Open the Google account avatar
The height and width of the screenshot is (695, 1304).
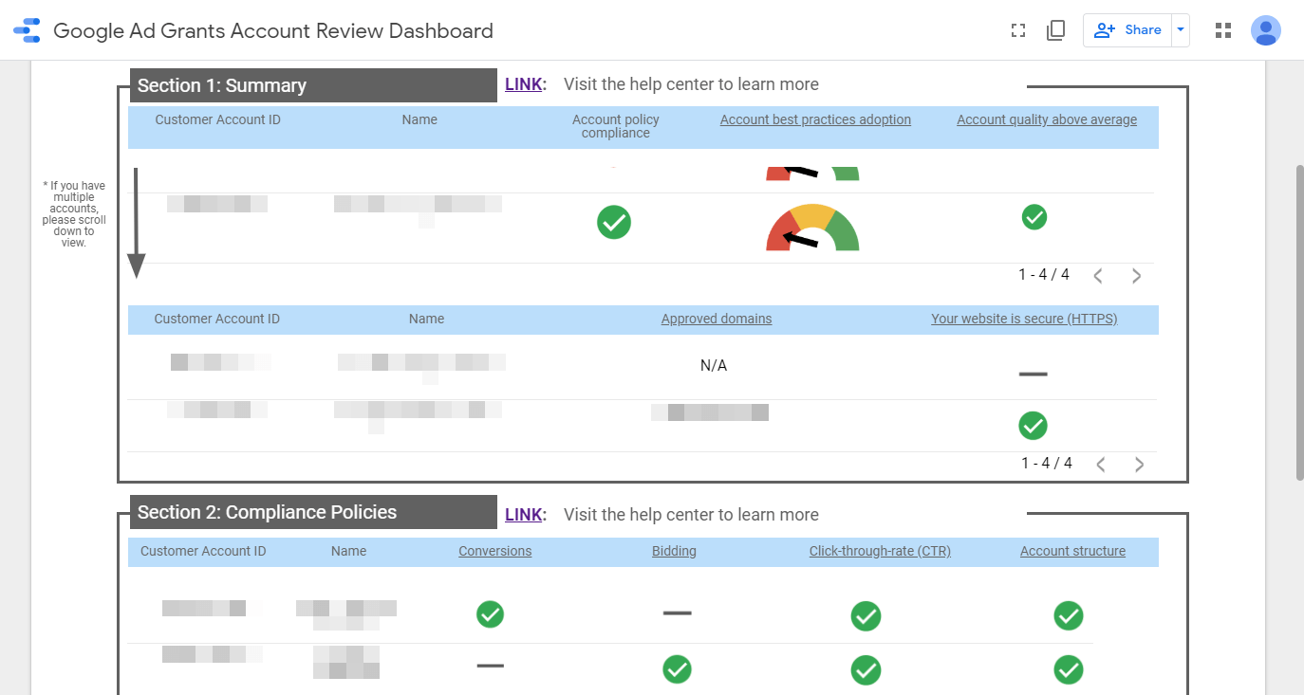1266,30
